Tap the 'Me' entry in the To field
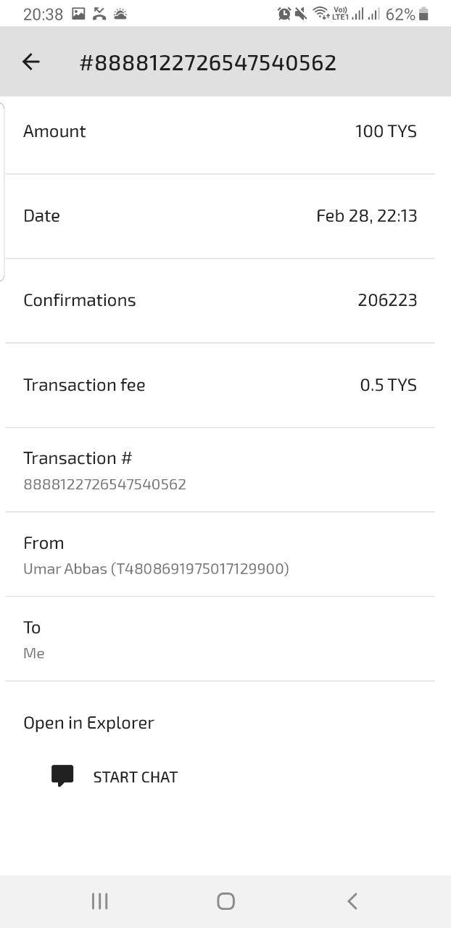451x928 pixels. click(x=33, y=652)
